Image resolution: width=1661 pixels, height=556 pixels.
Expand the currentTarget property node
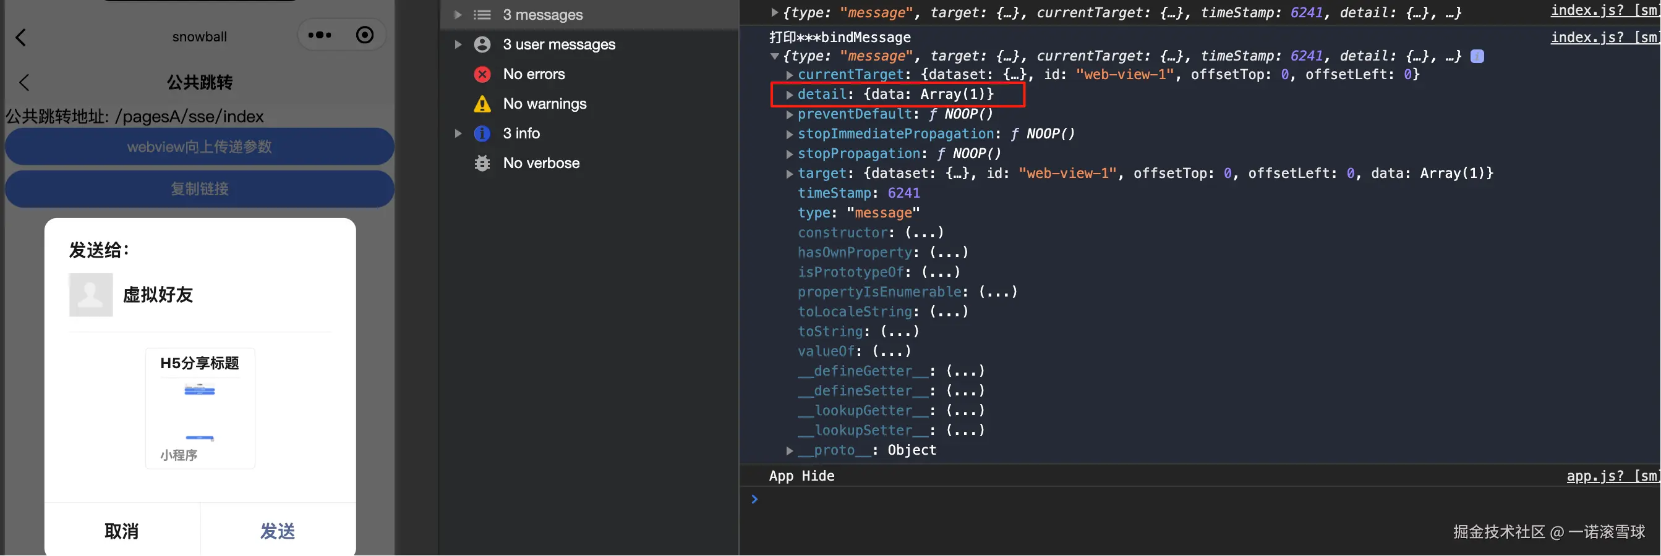coord(790,75)
